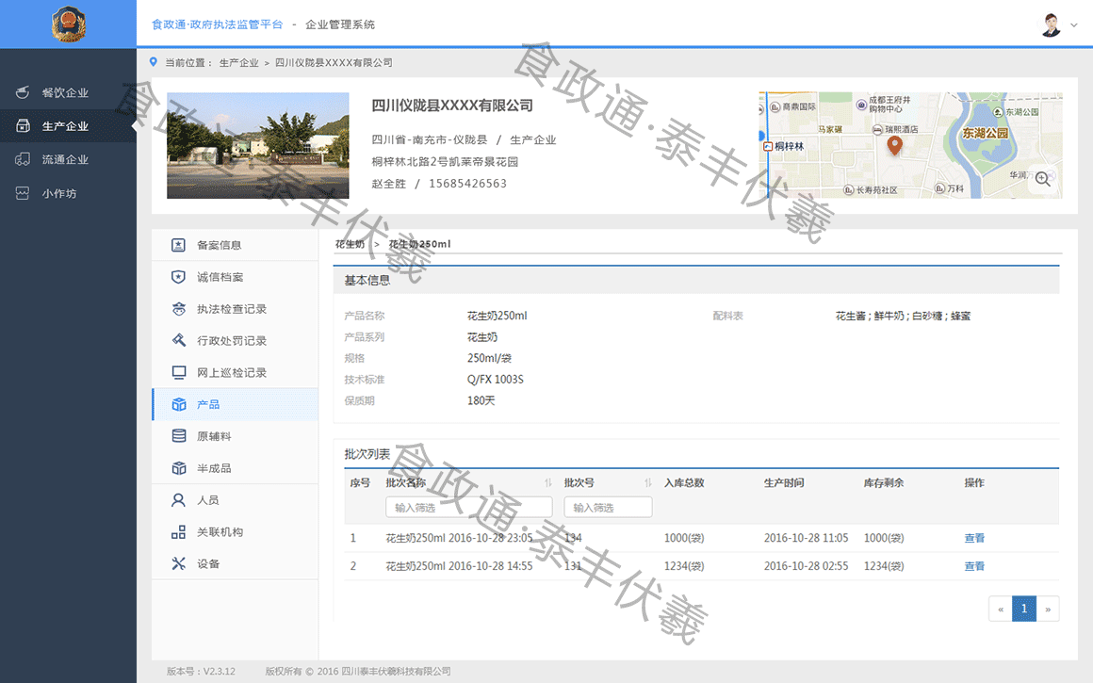Click the 网上巡检记录 monitor icon
This screenshot has height=683, width=1093.
pos(178,372)
